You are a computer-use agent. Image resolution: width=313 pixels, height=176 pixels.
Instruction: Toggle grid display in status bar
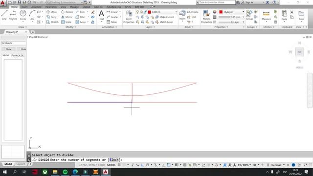[x=119, y=165]
